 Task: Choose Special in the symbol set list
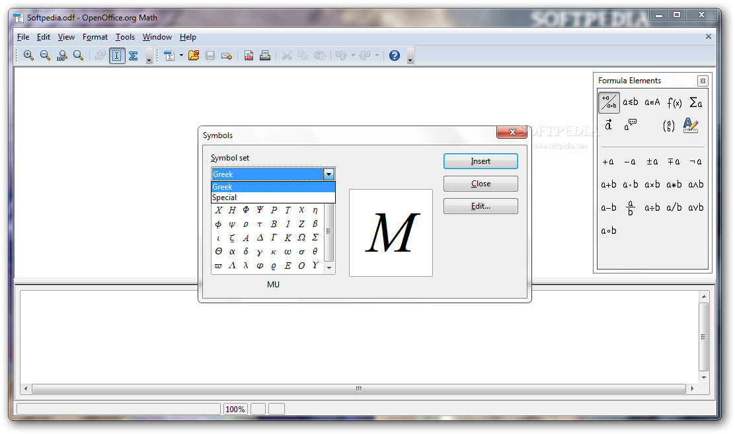(x=273, y=198)
